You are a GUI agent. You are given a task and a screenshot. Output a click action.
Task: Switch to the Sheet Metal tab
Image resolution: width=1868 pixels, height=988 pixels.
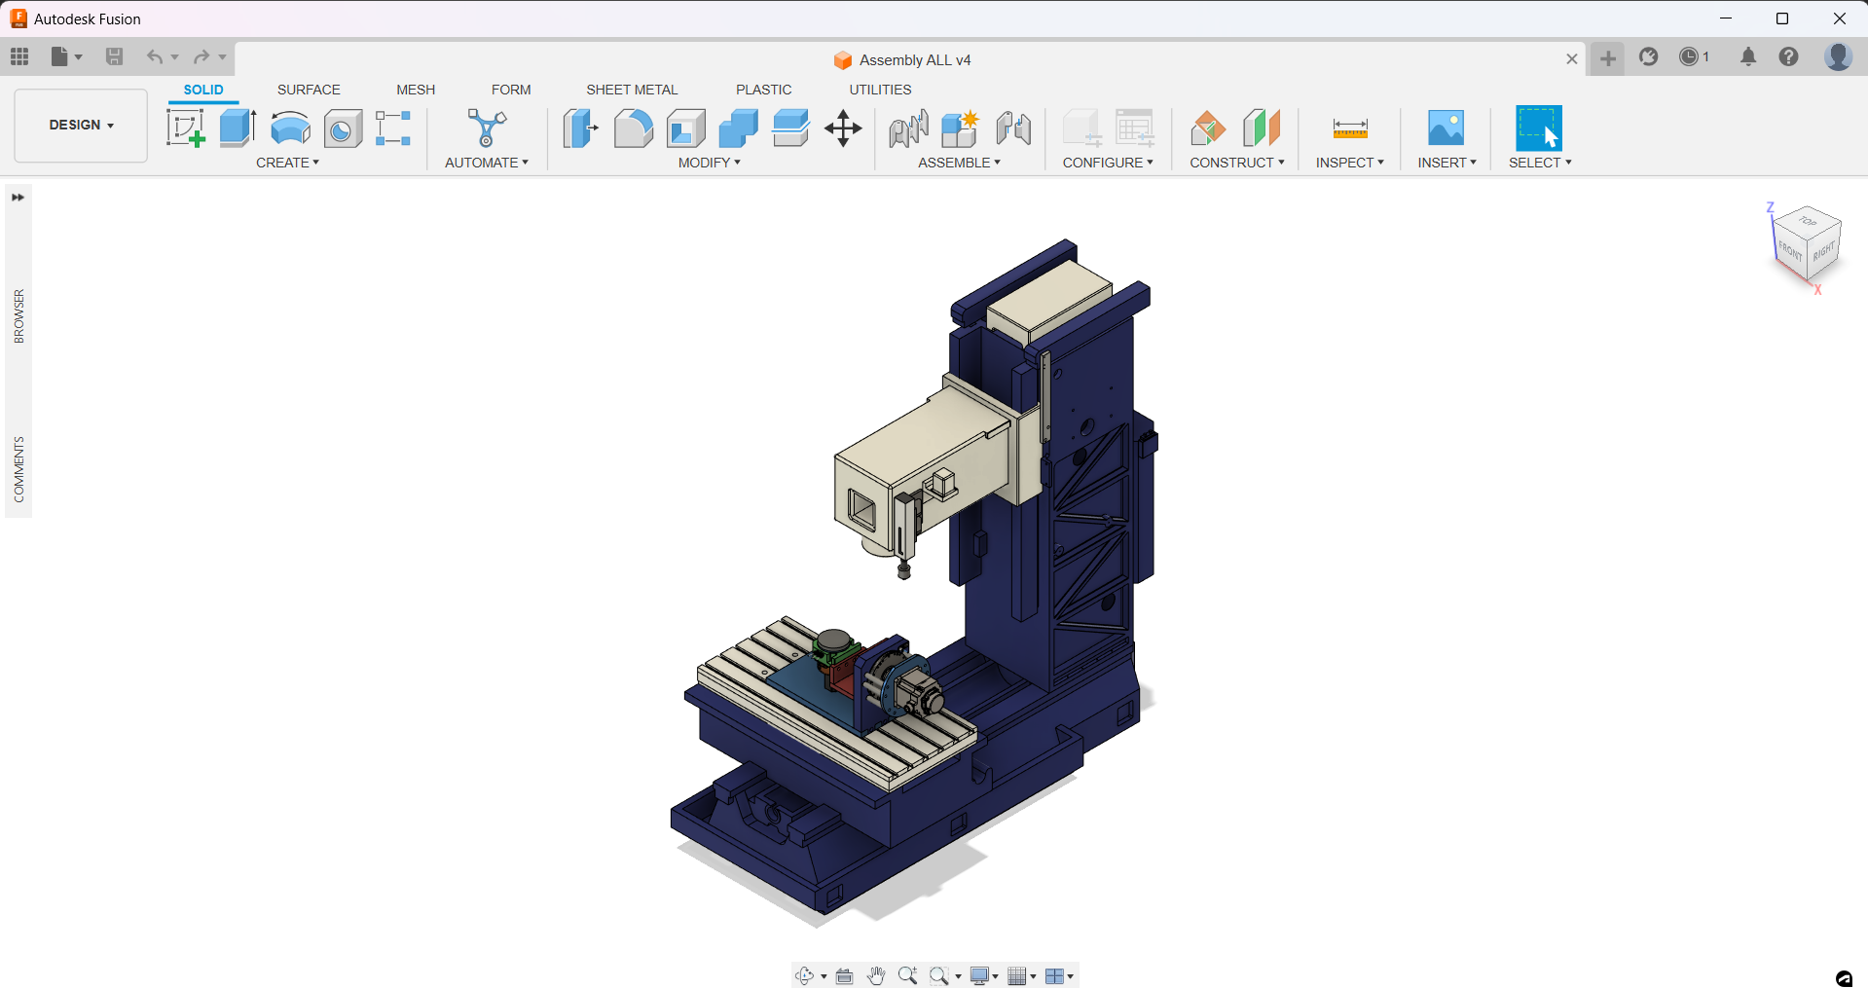coord(632,90)
